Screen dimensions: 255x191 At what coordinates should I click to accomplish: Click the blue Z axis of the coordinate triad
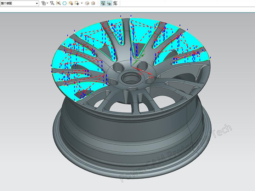point(131,57)
